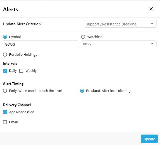Viewport: 160px width, 145px height.
Task: Open the lucky watchlist dropdown
Action: [119, 44]
